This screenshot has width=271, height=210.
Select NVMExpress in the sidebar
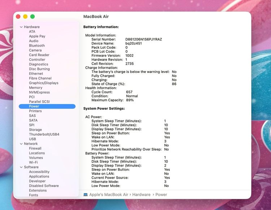point(39,92)
